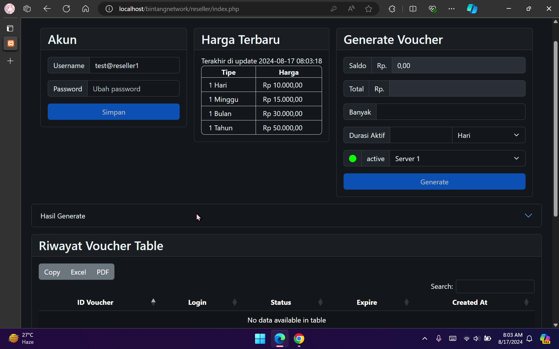Click the scrollbar down arrow
Screen dimensions: 559x349
point(556,325)
